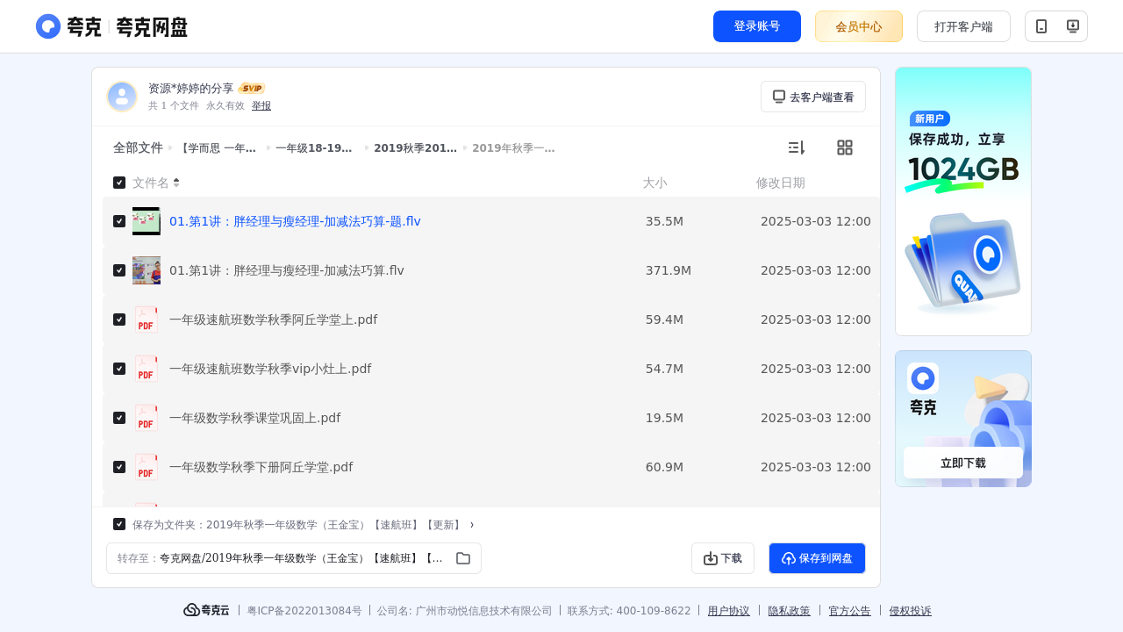
Task: Click 立即下载 in the banner
Action: (963, 463)
